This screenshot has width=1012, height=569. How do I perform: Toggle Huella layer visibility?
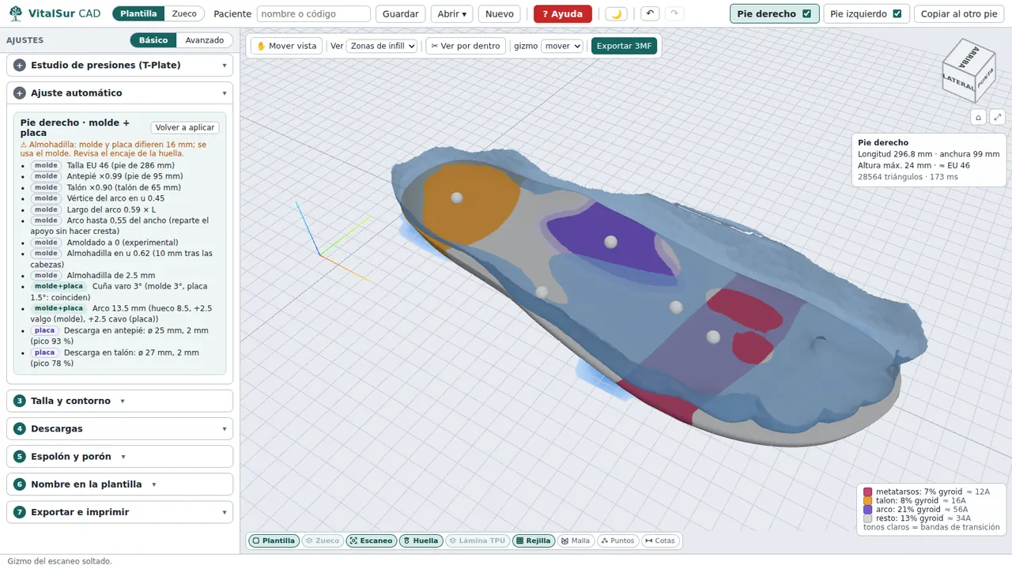pos(420,541)
